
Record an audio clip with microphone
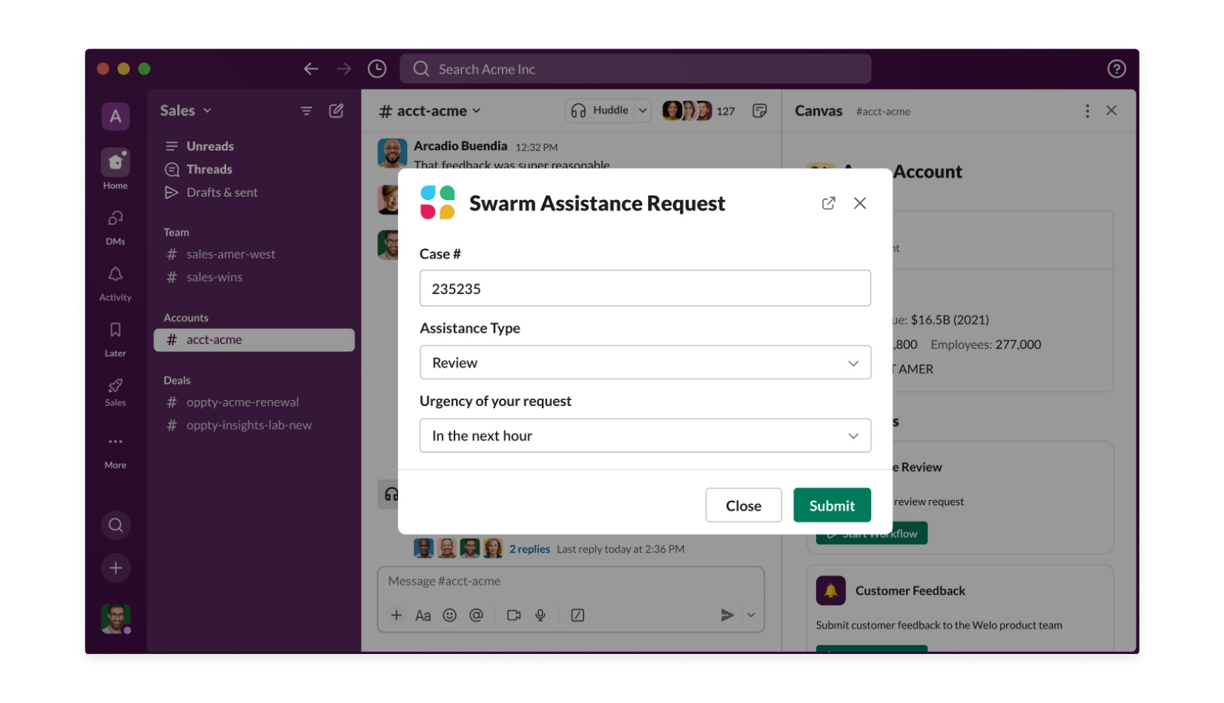(540, 616)
